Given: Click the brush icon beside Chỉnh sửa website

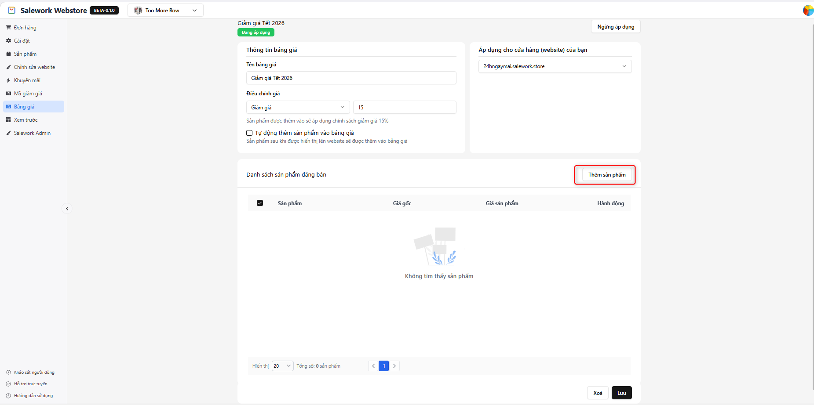Looking at the screenshot, I should (x=8, y=67).
